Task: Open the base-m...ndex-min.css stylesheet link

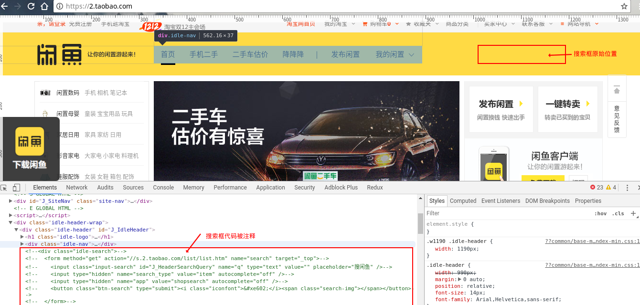Action: (592, 241)
